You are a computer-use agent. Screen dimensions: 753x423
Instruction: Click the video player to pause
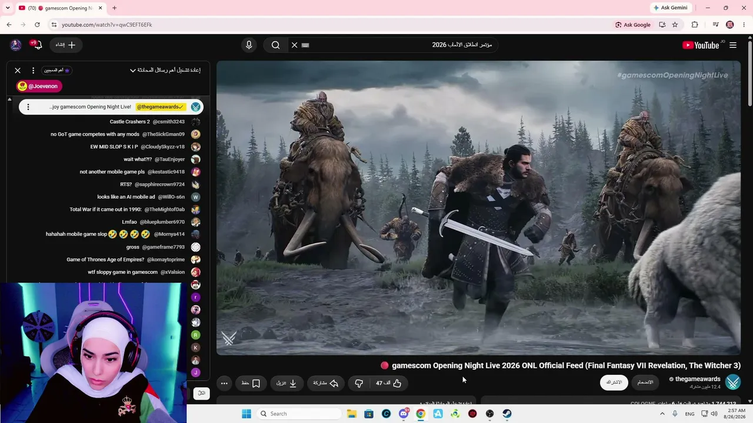478,208
